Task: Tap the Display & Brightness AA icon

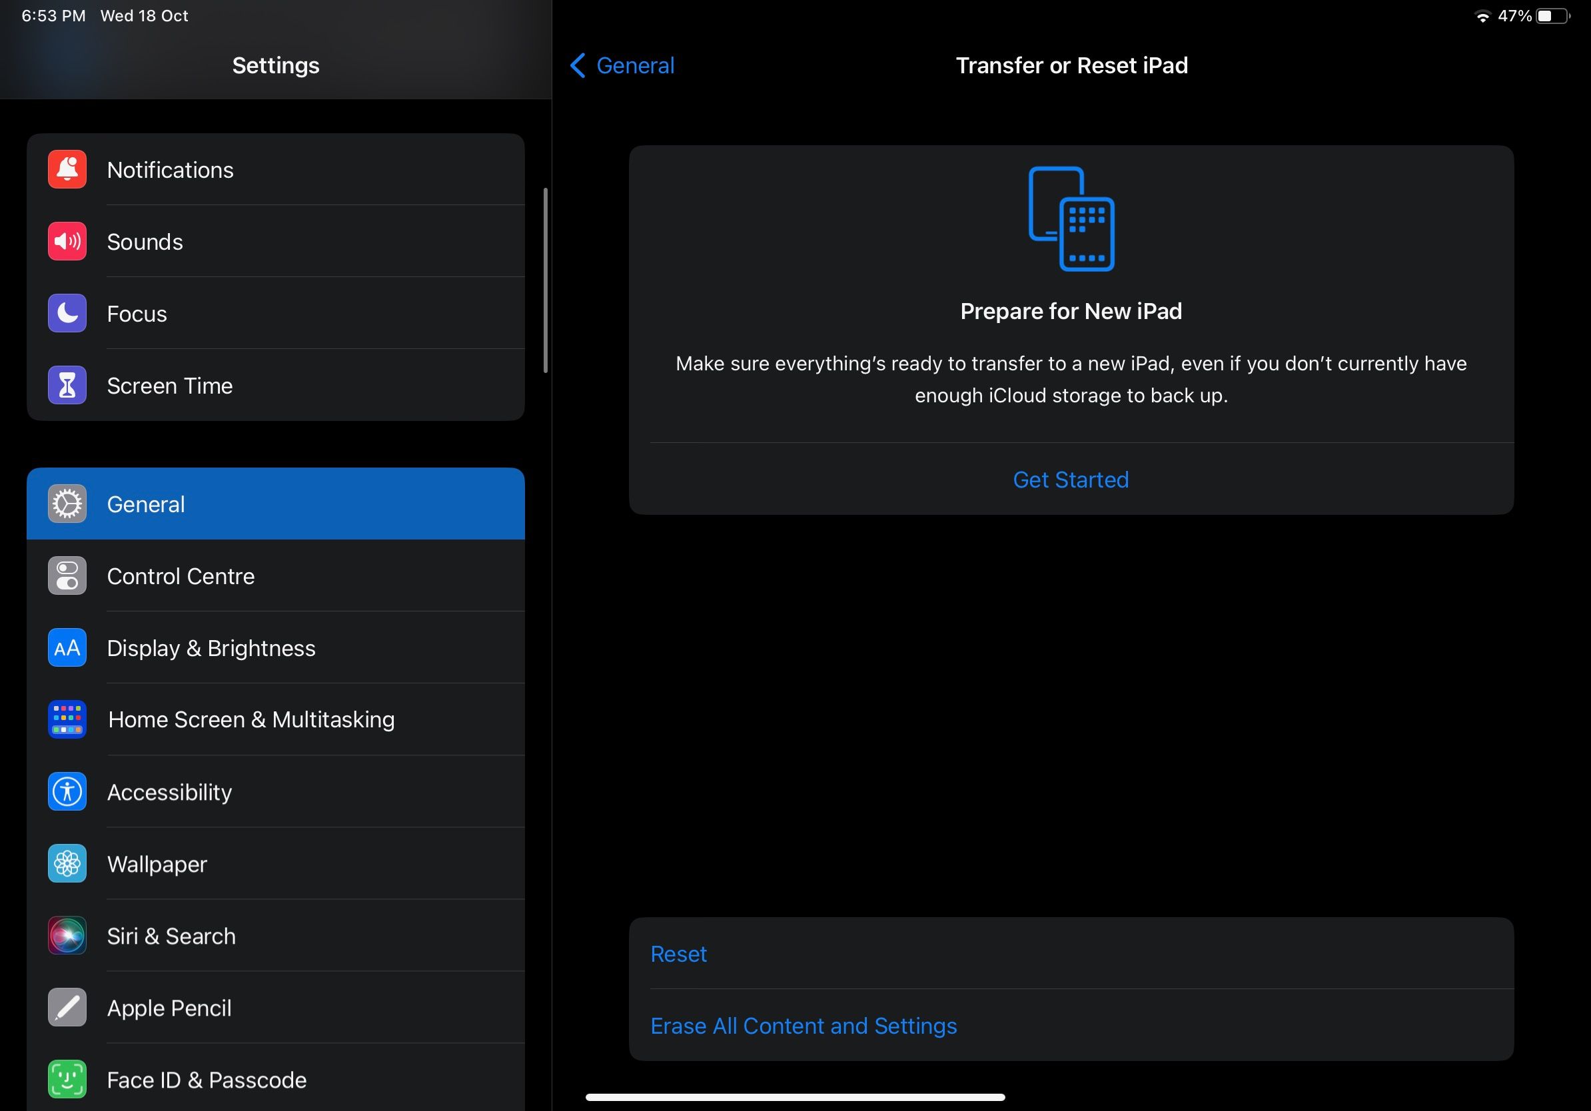Action: coord(67,647)
